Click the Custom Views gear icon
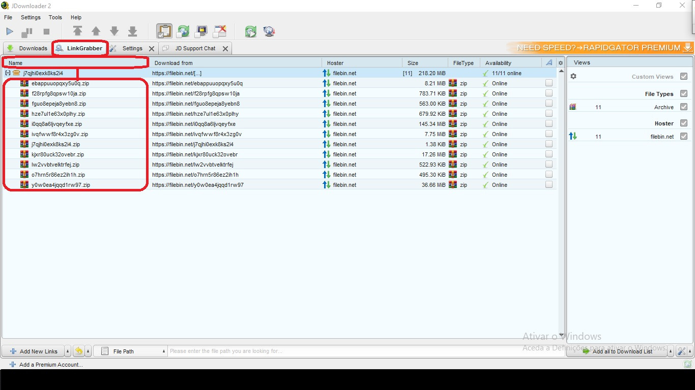The height and width of the screenshot is (390, 695). pyautogui.click(x=573, y=76)
